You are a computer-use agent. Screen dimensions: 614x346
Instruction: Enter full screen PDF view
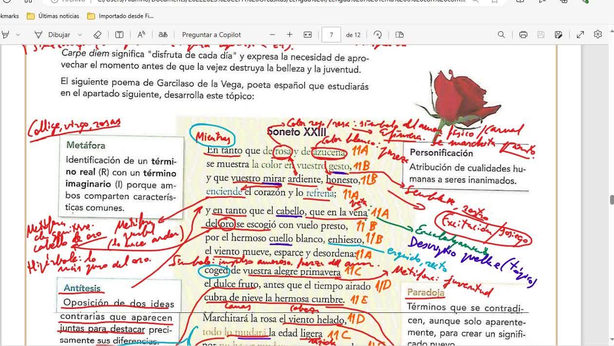click(x=580, y=35)
